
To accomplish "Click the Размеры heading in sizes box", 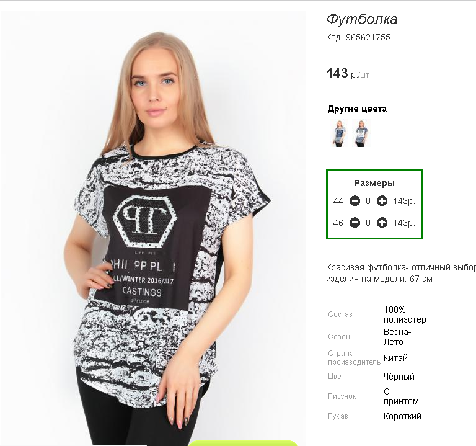I will [x=374, y=183].
